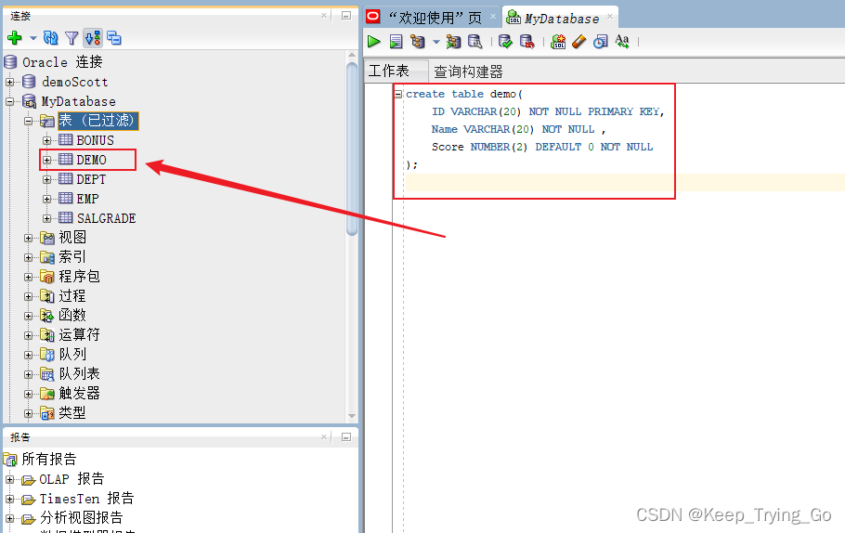Image resolution: width=845 pixels, height=533 pixels.
Task: Collapse the 表 (已过滤) folder
Action: [29, 121]
